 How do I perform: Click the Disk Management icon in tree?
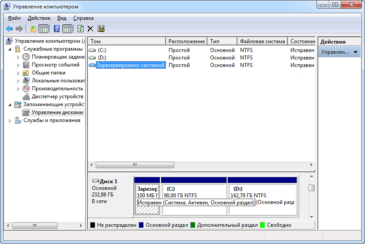(26, 112)
